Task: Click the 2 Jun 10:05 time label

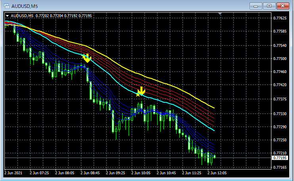Action: coord(141,173)
